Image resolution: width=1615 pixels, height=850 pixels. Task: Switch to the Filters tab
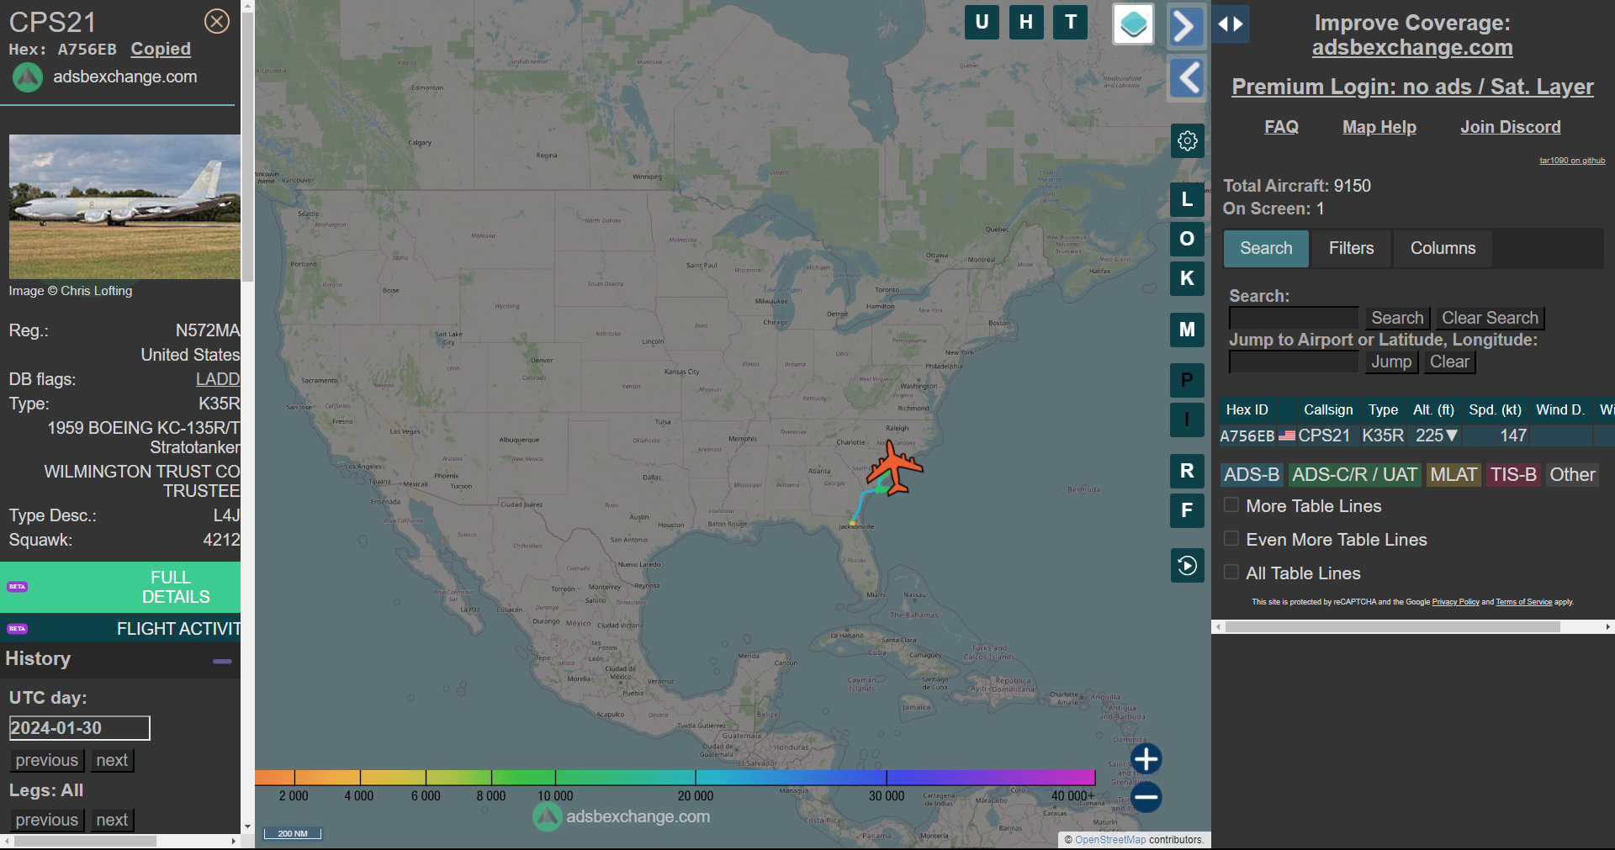(x=1351, y=249)
